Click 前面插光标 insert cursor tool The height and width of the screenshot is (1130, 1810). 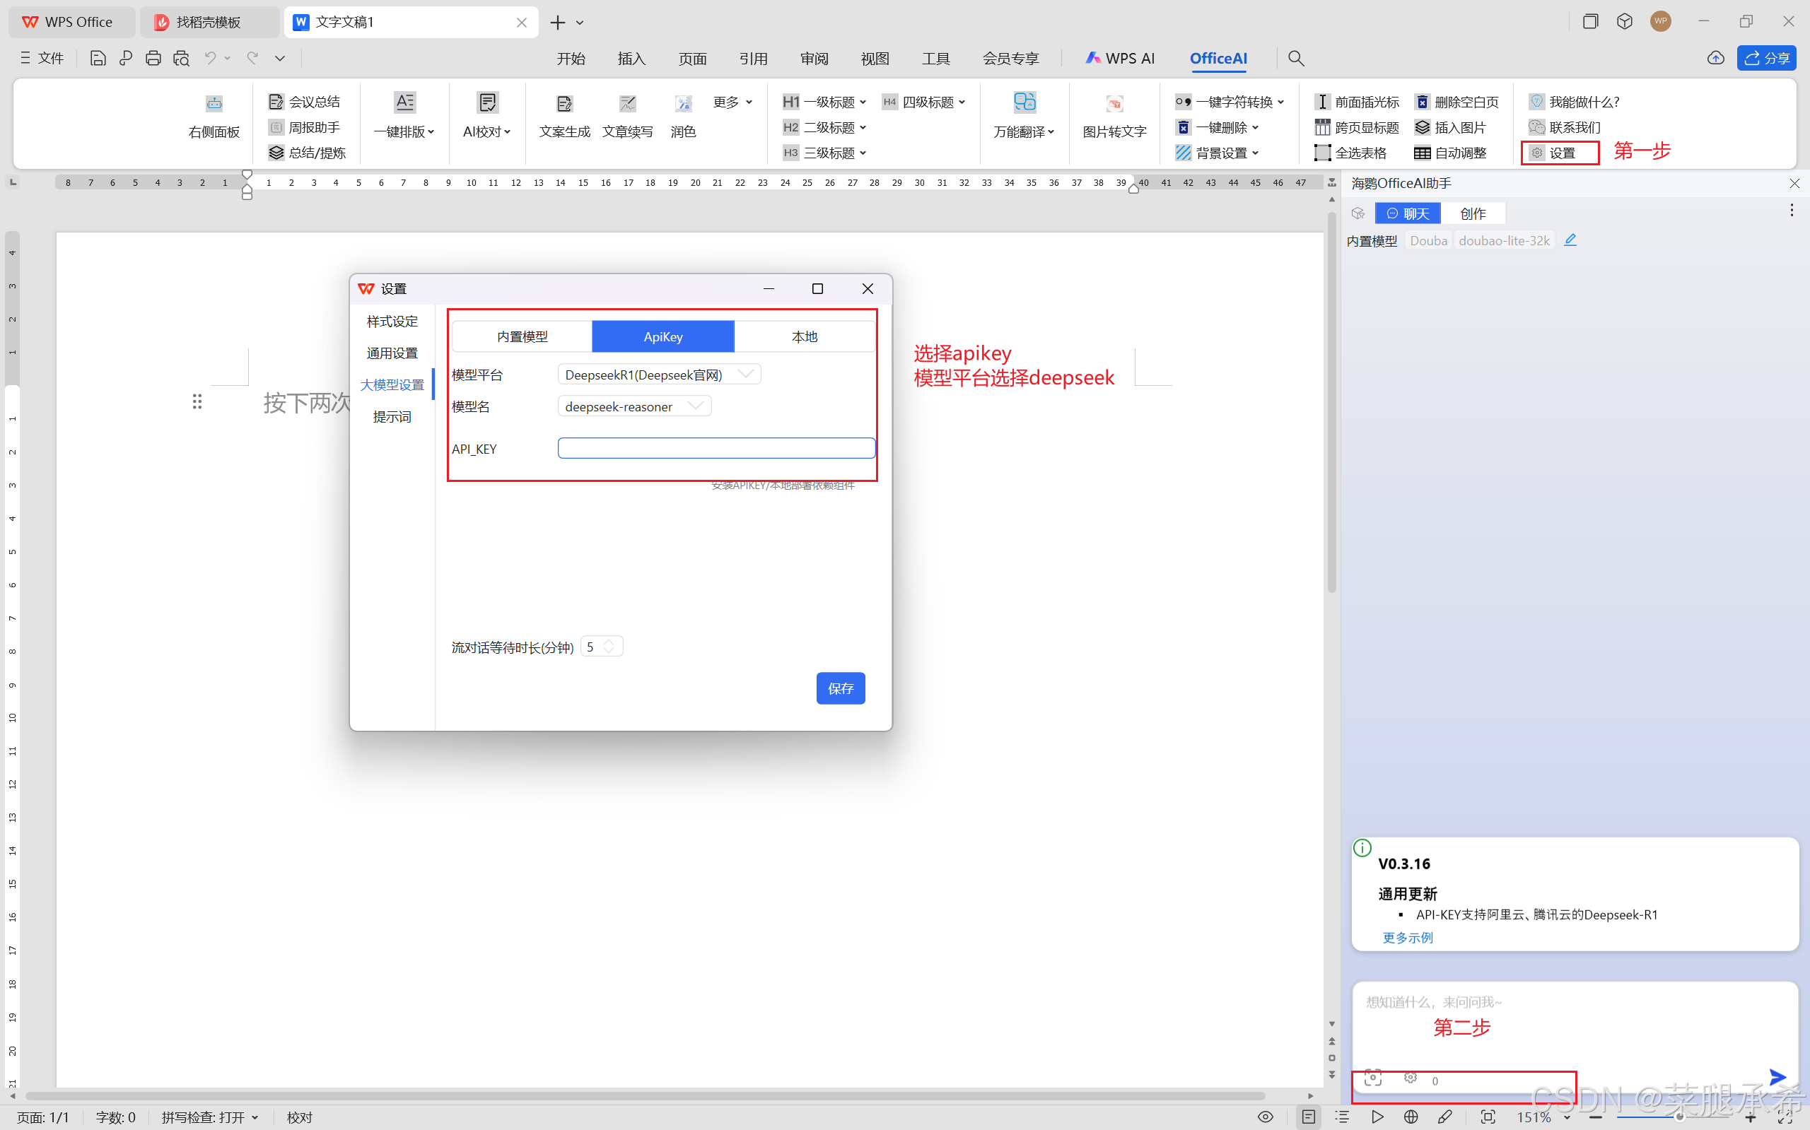coord(1357,102)
